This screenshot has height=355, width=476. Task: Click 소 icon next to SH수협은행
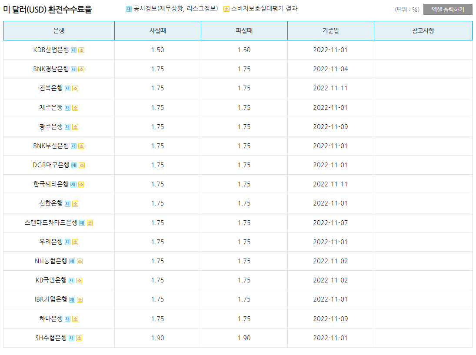79,338
